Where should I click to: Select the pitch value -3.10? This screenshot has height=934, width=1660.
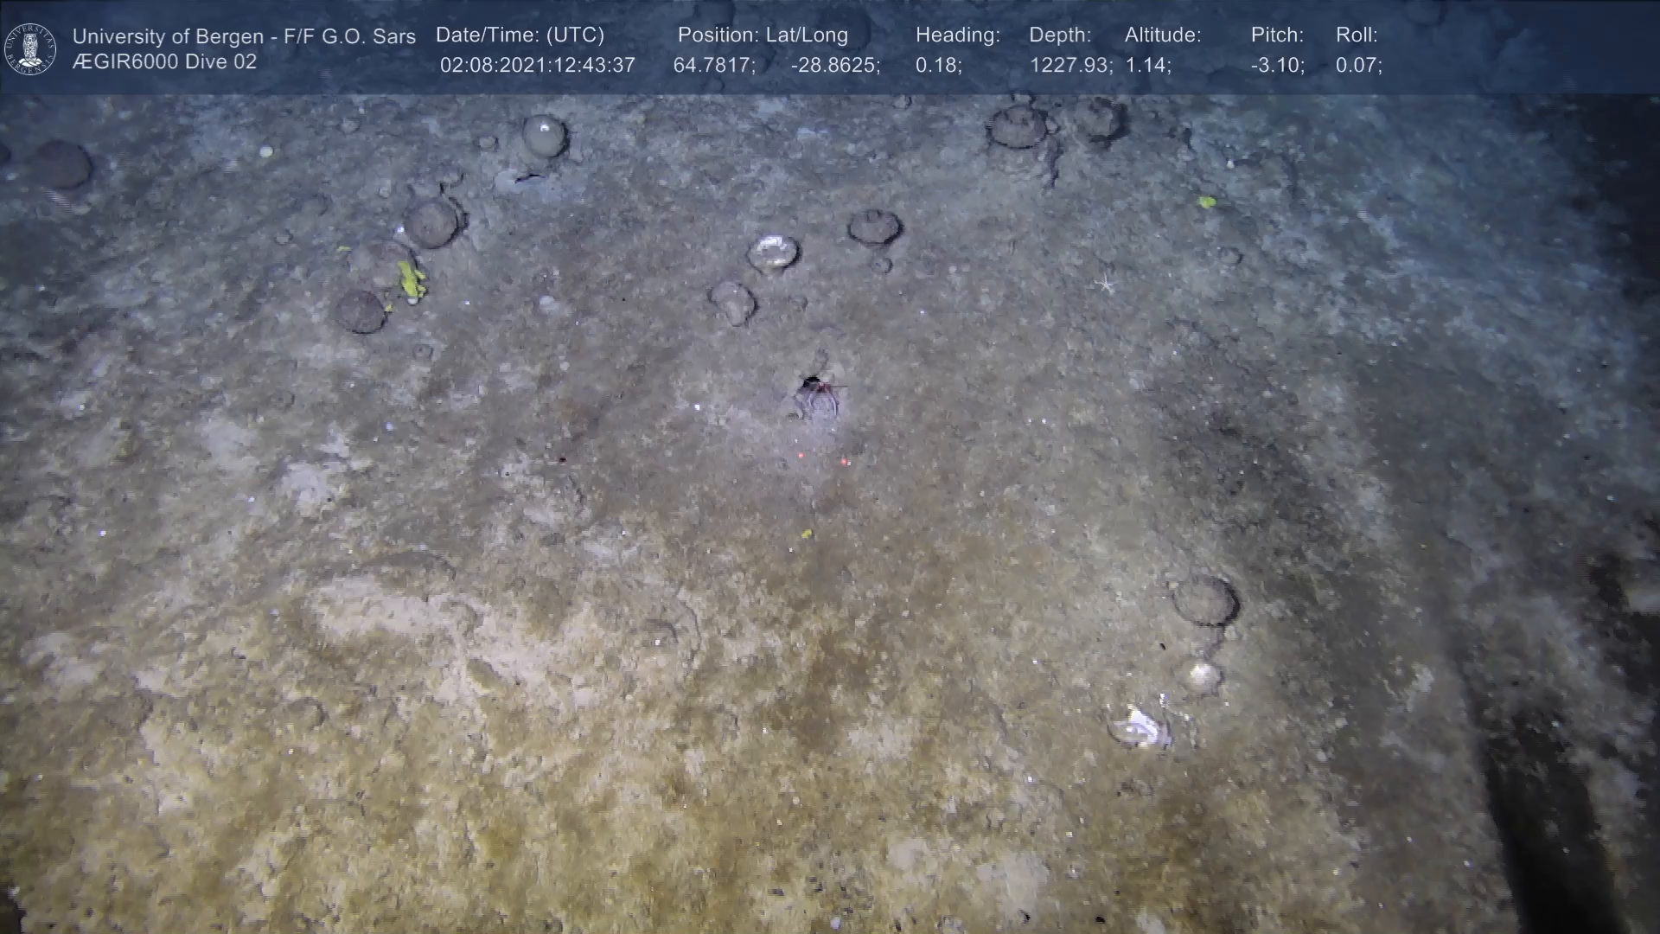(1277, 65)
